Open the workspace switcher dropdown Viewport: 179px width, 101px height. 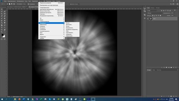[x=173, y=4]
